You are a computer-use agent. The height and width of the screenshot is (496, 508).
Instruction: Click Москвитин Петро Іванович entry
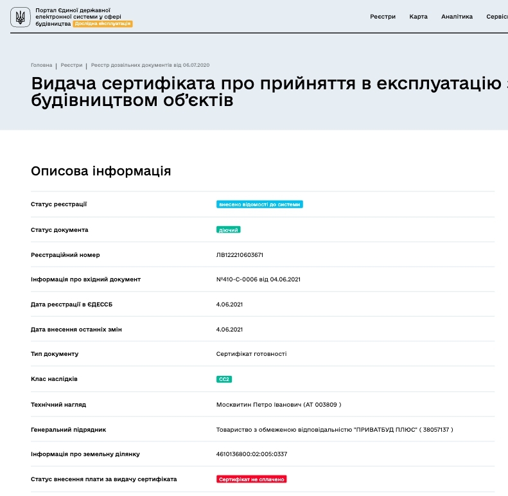(x=279, y=405)
